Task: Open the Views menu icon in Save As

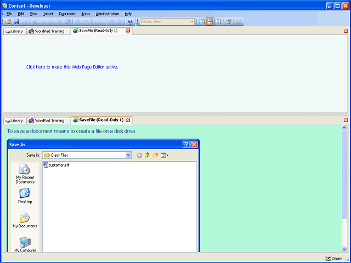Action: click(165, 155)
